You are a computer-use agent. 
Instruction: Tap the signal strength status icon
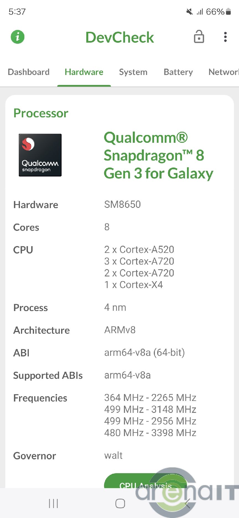coord(200,12)
